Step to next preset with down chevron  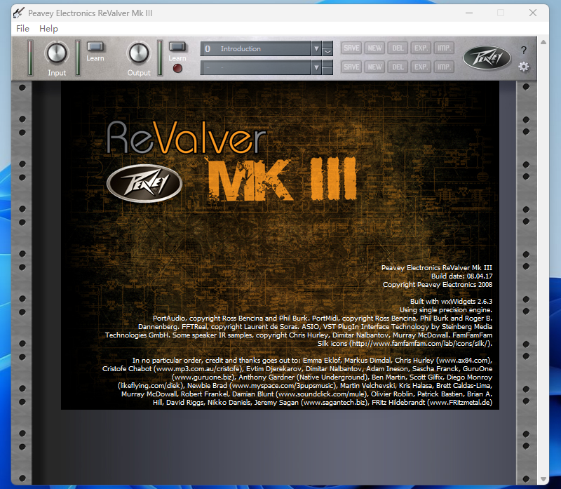click(327, 52)
